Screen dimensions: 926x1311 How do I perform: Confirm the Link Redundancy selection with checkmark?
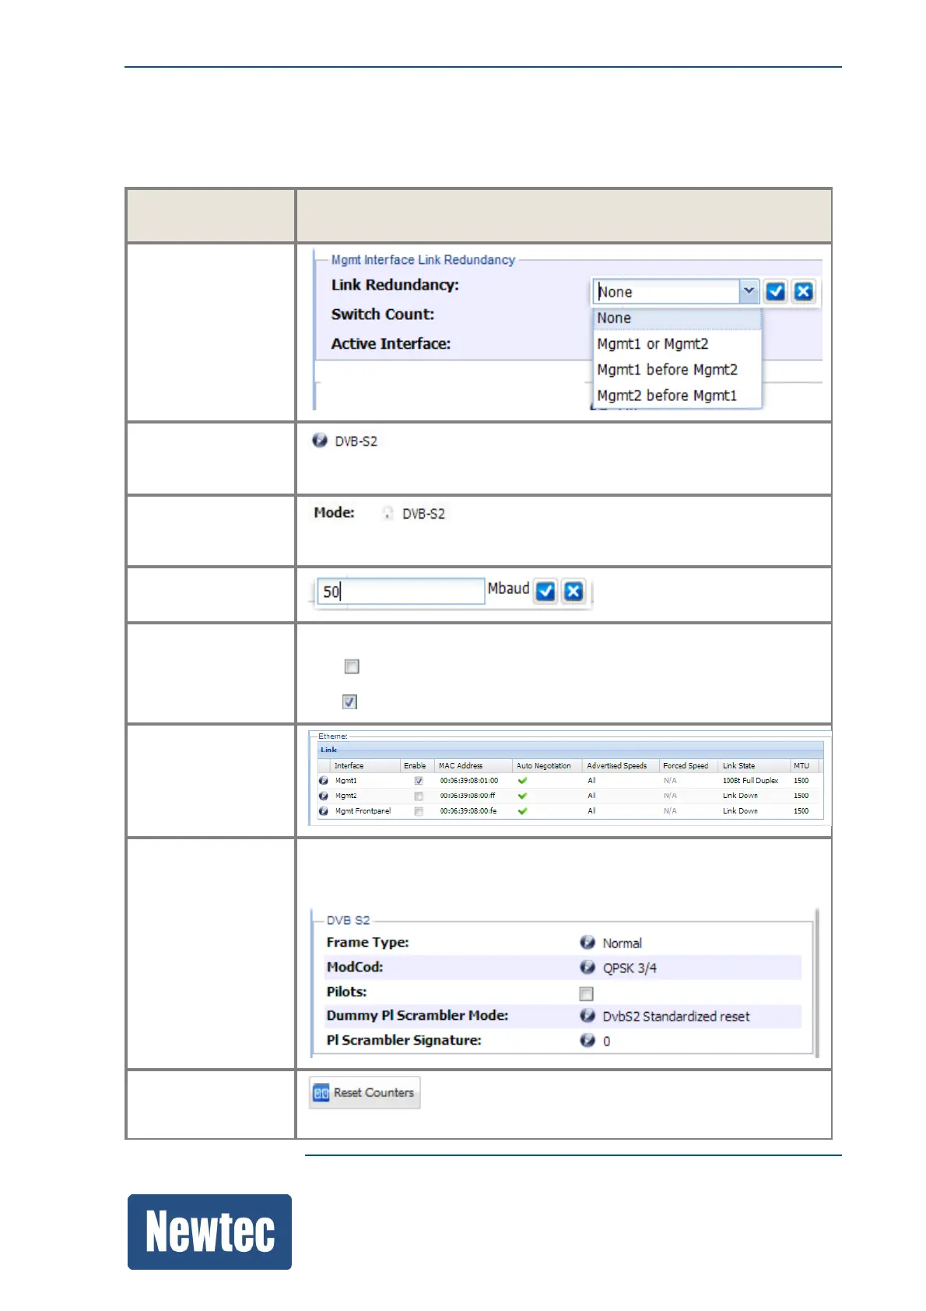[775, 291]
